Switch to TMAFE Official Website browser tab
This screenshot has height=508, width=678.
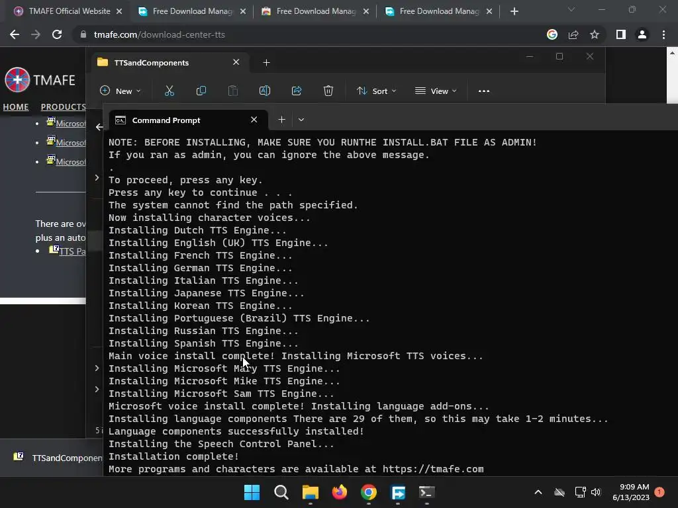pyautogui.click(x=69, y=11)
